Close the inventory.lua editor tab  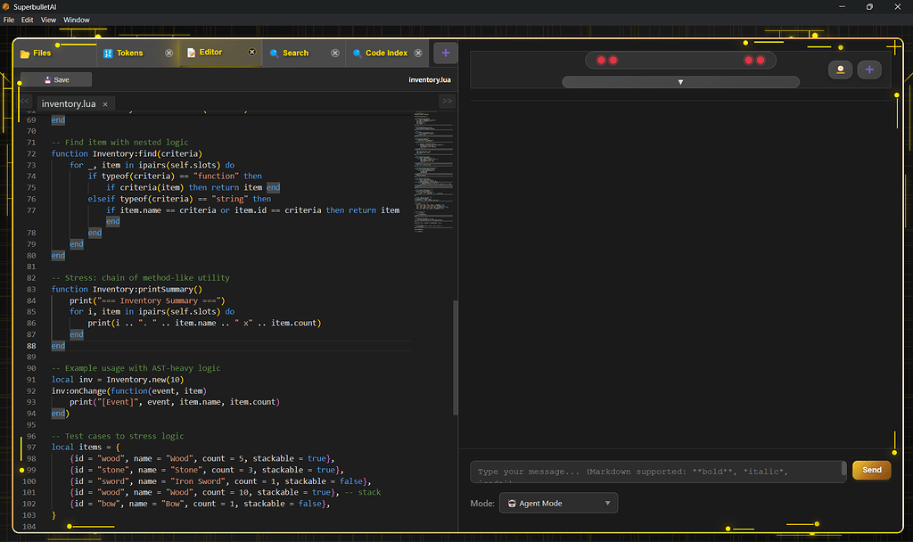point(104,103)
